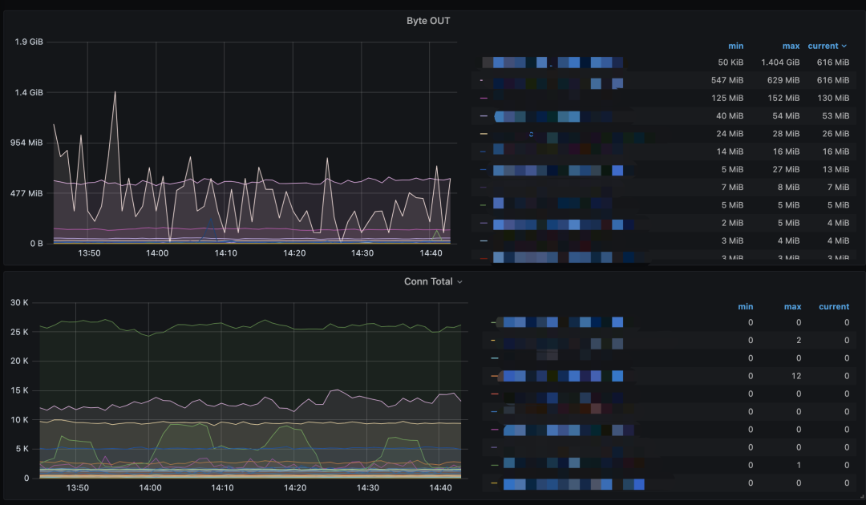Click the 30 K y-axis label

tap(19, 302)
